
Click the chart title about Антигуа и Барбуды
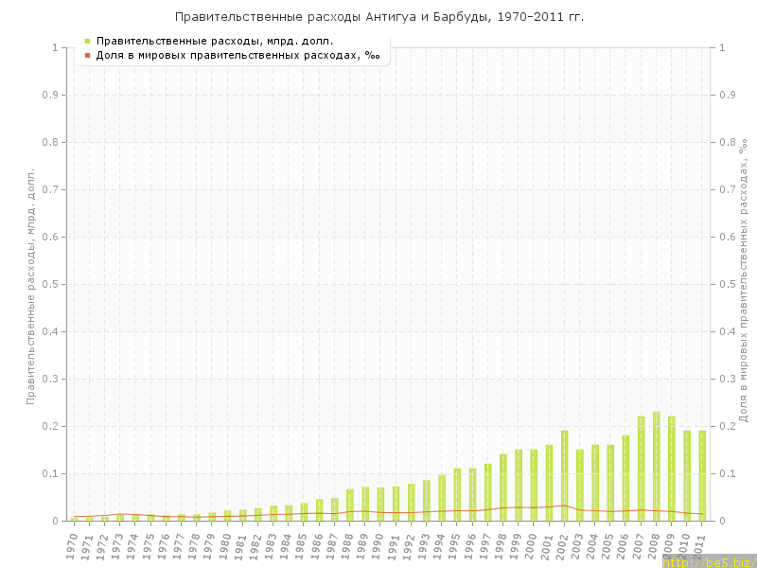tap(378, 17)
